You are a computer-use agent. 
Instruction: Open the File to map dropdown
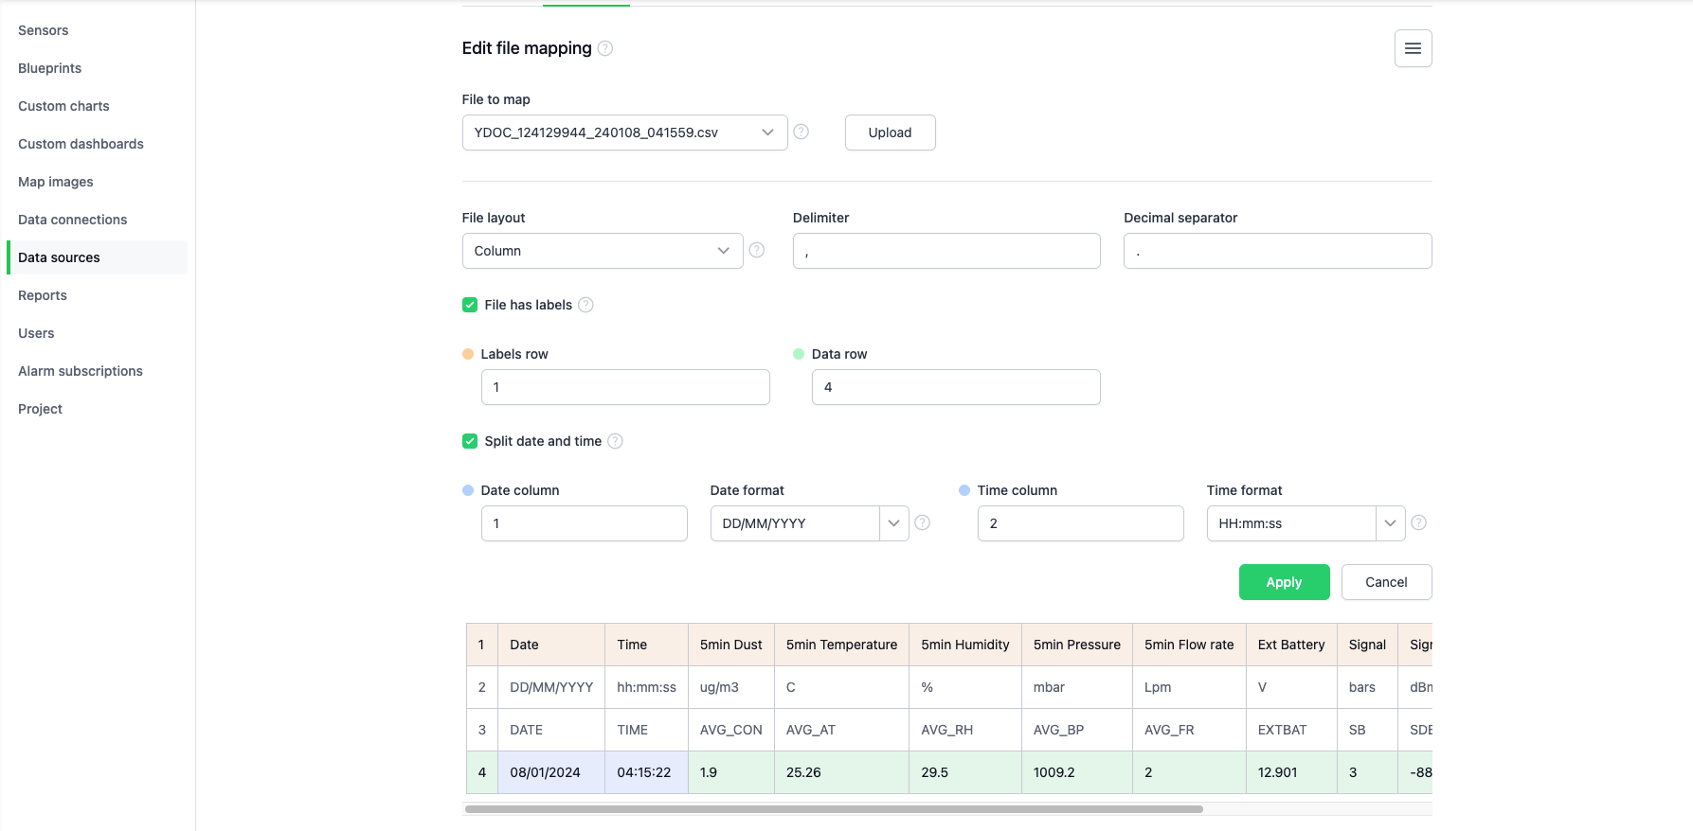click(624, 133)
